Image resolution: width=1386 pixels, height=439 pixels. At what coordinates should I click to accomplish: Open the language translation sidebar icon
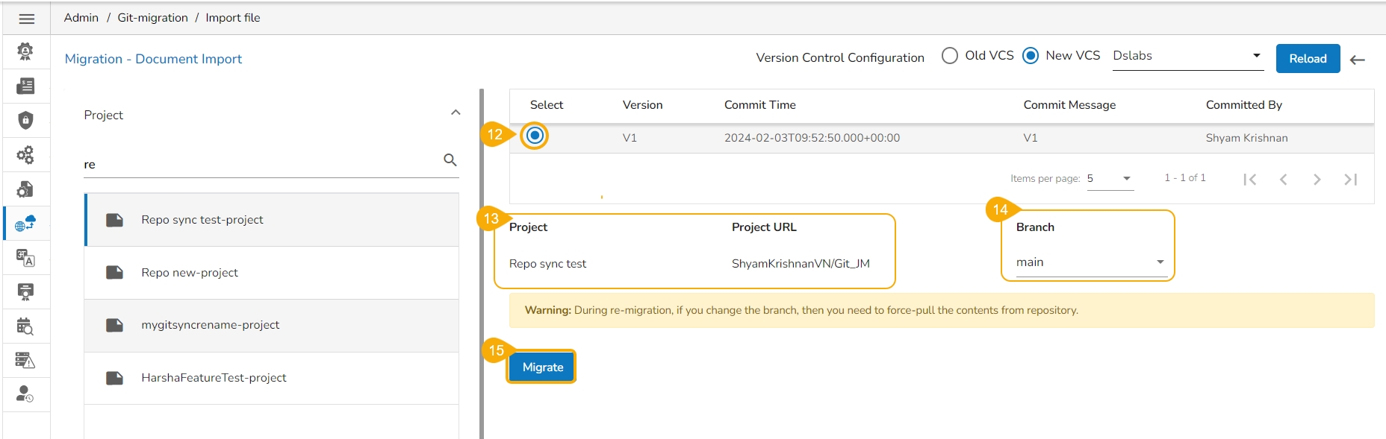(x=25, y=258)
